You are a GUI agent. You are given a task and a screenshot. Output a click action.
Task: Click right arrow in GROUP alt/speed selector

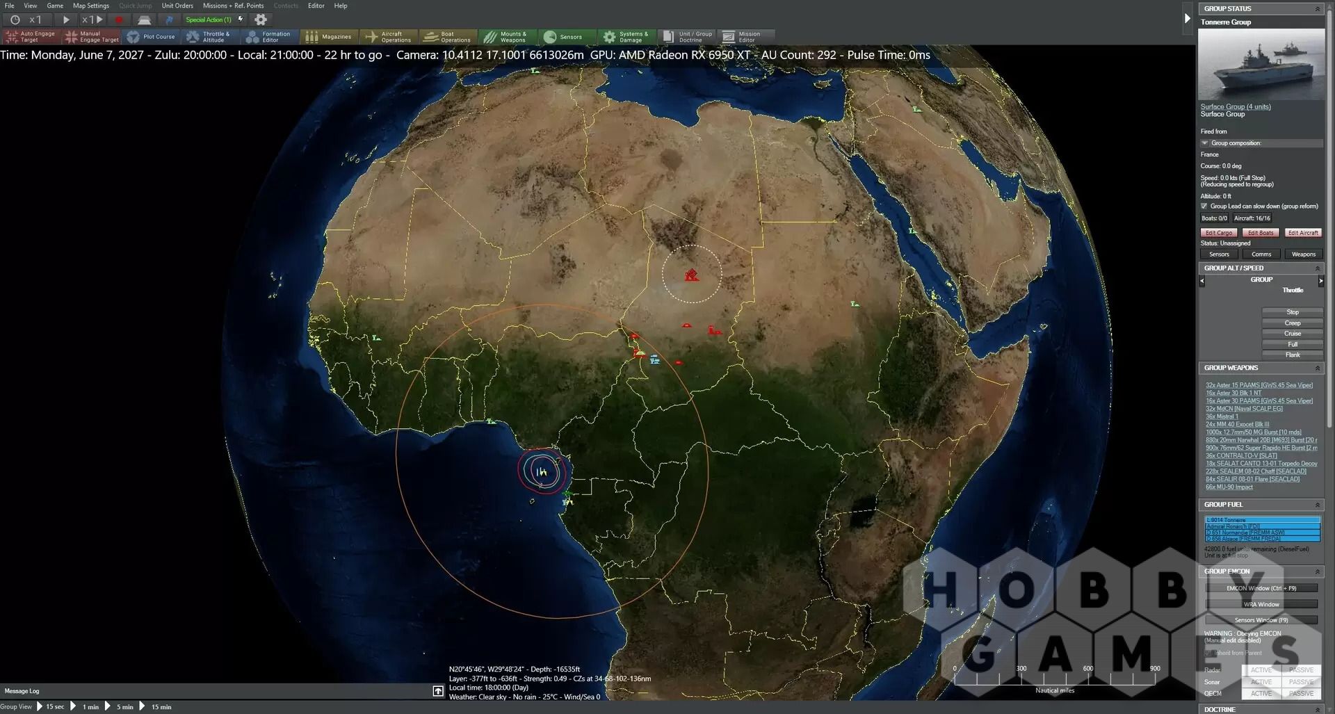(x=1320, y=281)
